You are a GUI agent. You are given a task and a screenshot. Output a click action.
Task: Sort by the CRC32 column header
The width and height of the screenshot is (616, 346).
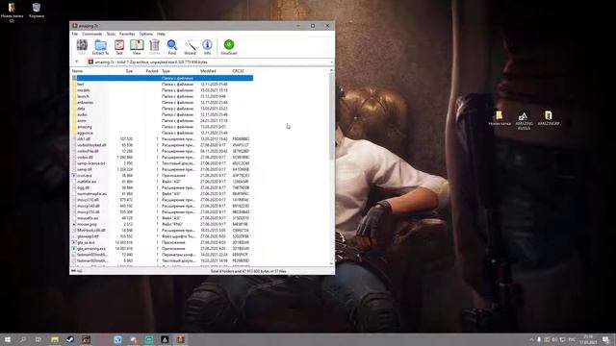click(238, 71)
